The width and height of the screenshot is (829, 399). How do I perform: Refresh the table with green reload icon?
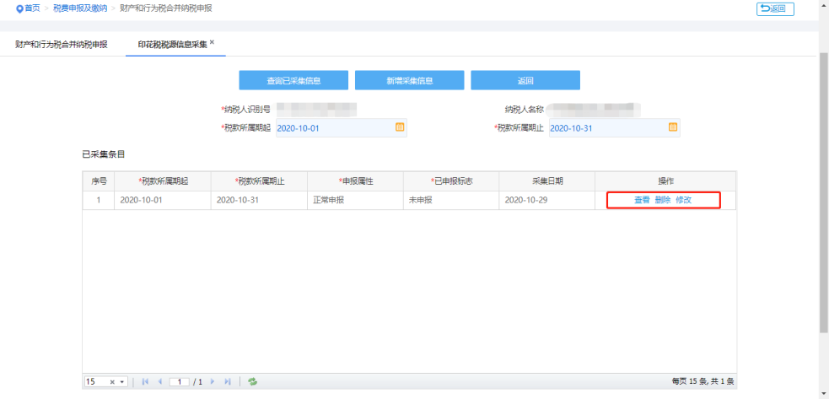[253, 381]
